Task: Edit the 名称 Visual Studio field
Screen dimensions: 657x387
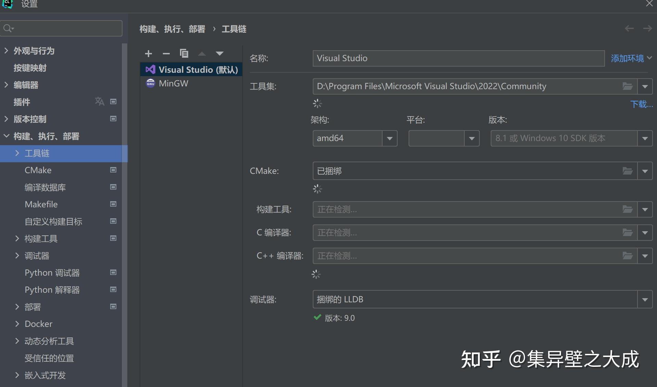Action: (x=459, y=58)
